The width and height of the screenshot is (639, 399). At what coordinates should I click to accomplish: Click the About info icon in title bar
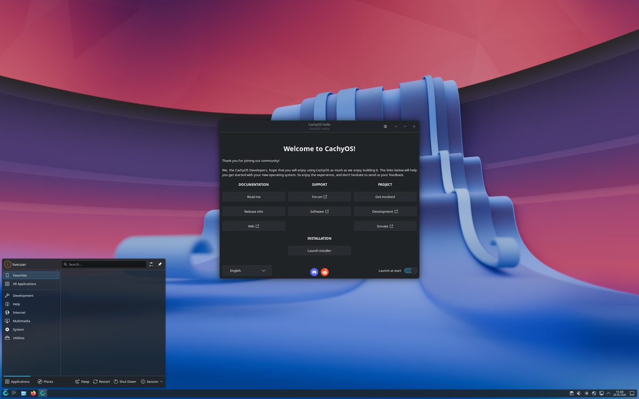386,126
